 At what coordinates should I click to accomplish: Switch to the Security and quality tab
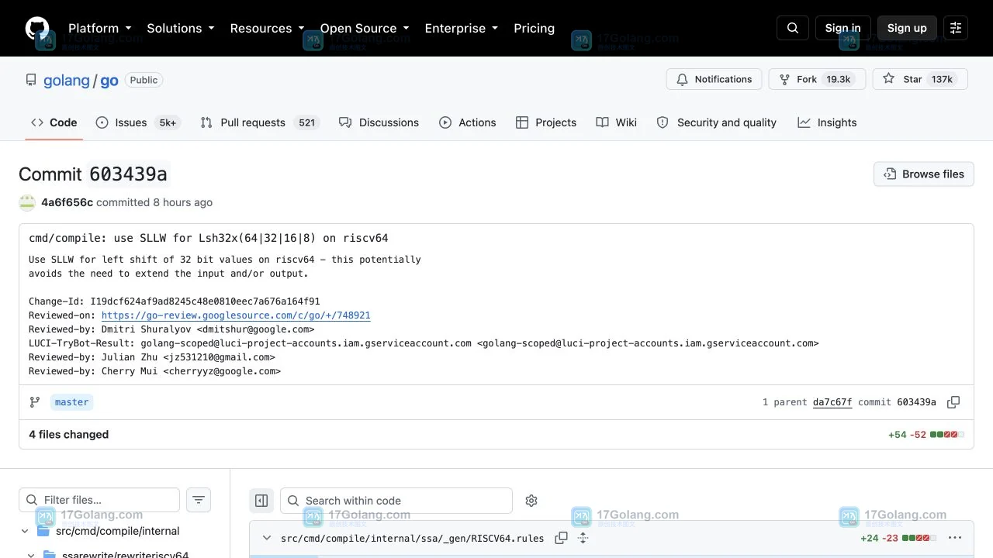point(716,122)
